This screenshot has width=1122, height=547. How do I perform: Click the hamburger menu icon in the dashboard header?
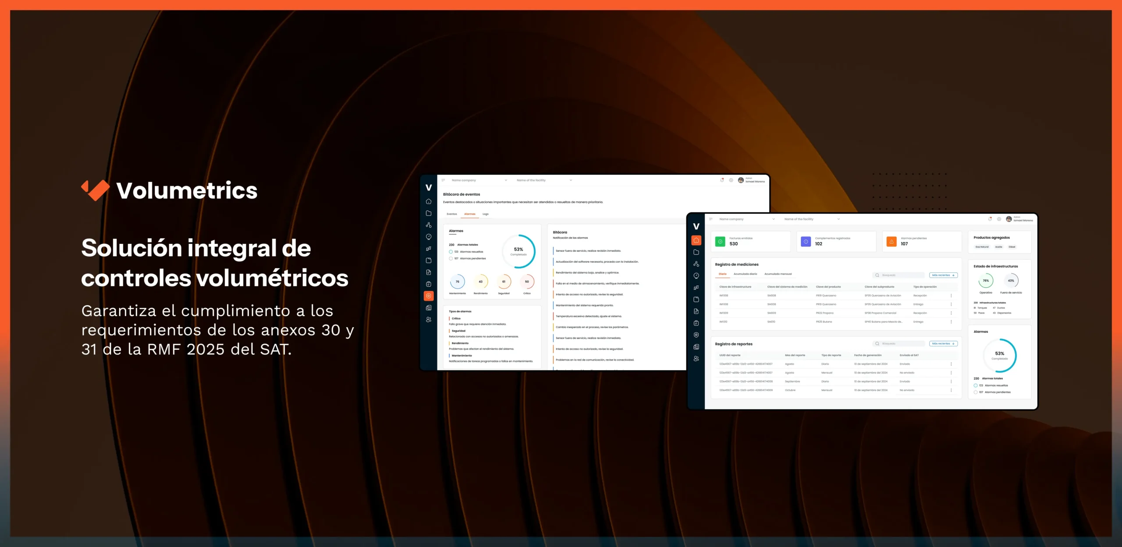tap(711, 219)
